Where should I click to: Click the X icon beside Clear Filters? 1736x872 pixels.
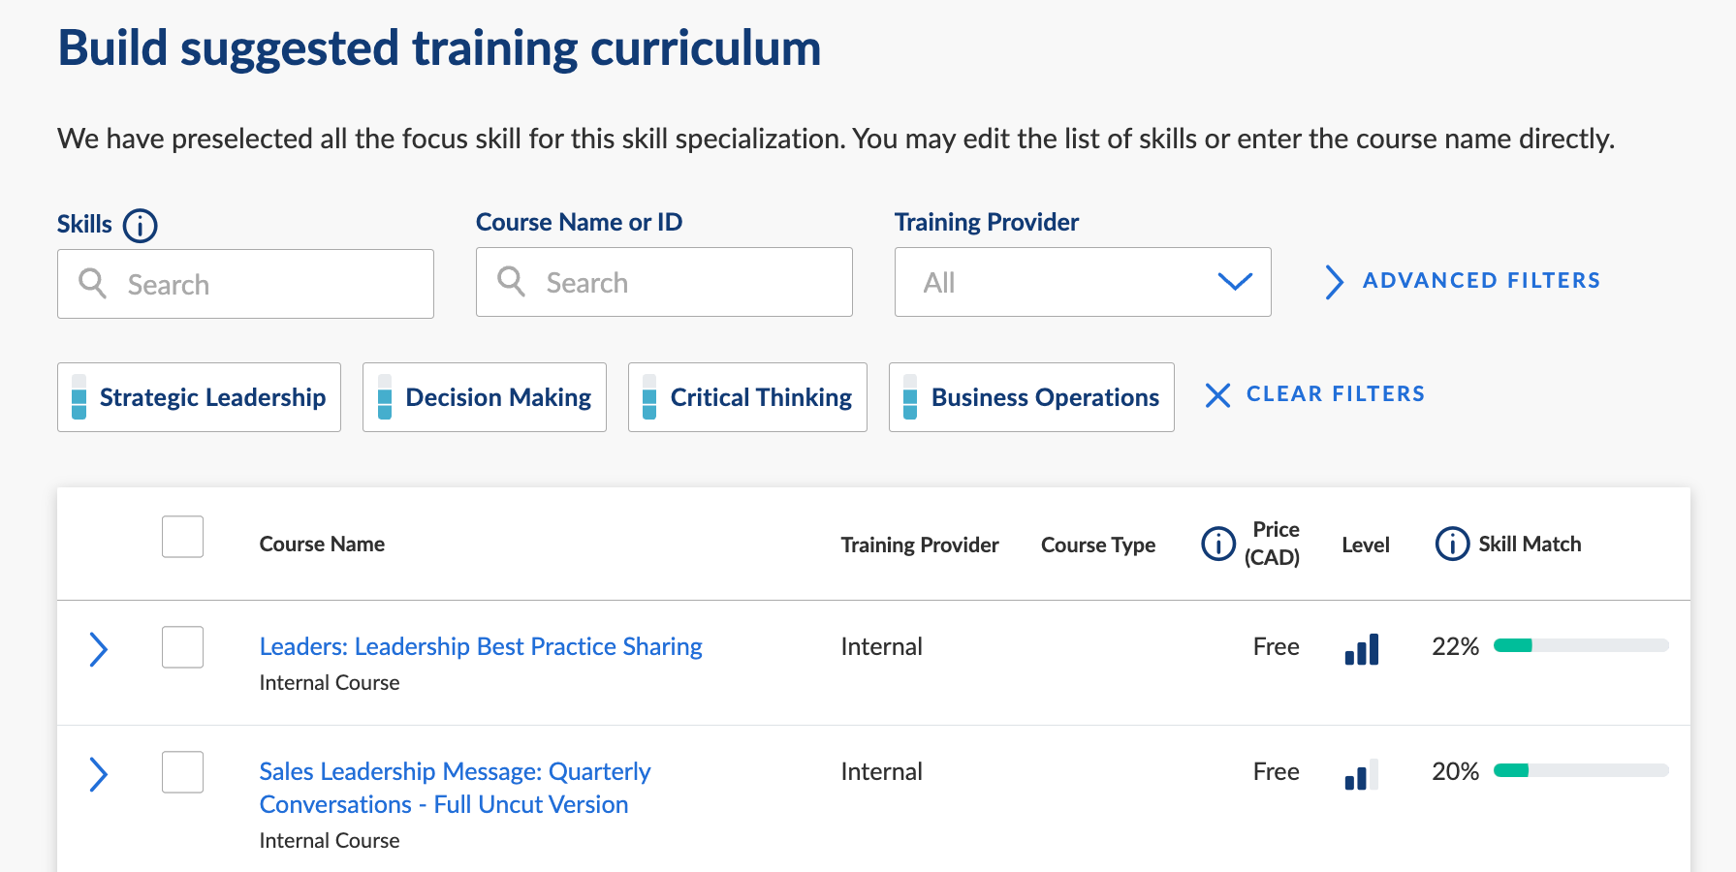click(x=1217, y=395)
